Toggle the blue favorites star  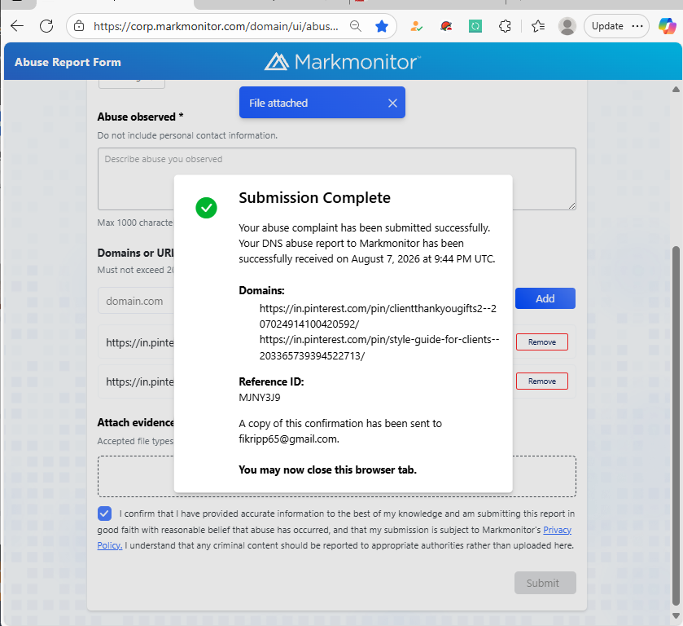click(x=382, y=26)
